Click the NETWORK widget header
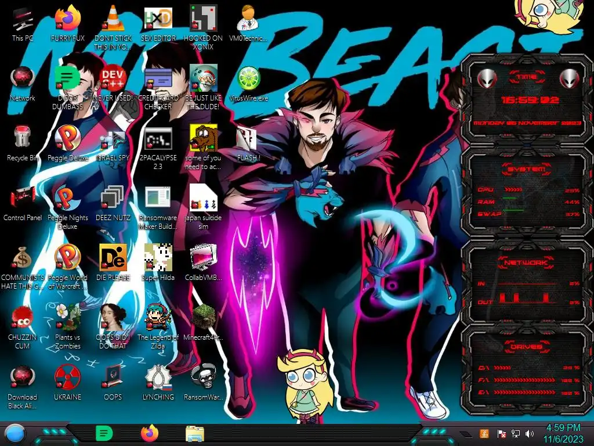Viewport: 594px width, 446px height. (526, 262)
